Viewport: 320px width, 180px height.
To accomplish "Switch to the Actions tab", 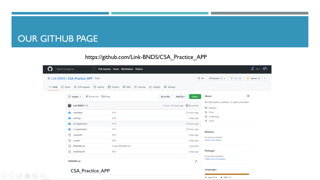I will point(99,87).
